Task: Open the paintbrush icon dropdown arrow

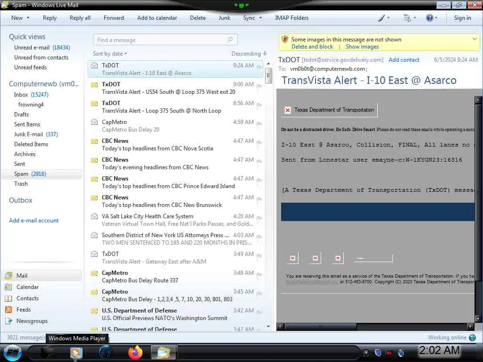Action: point(388,18)
